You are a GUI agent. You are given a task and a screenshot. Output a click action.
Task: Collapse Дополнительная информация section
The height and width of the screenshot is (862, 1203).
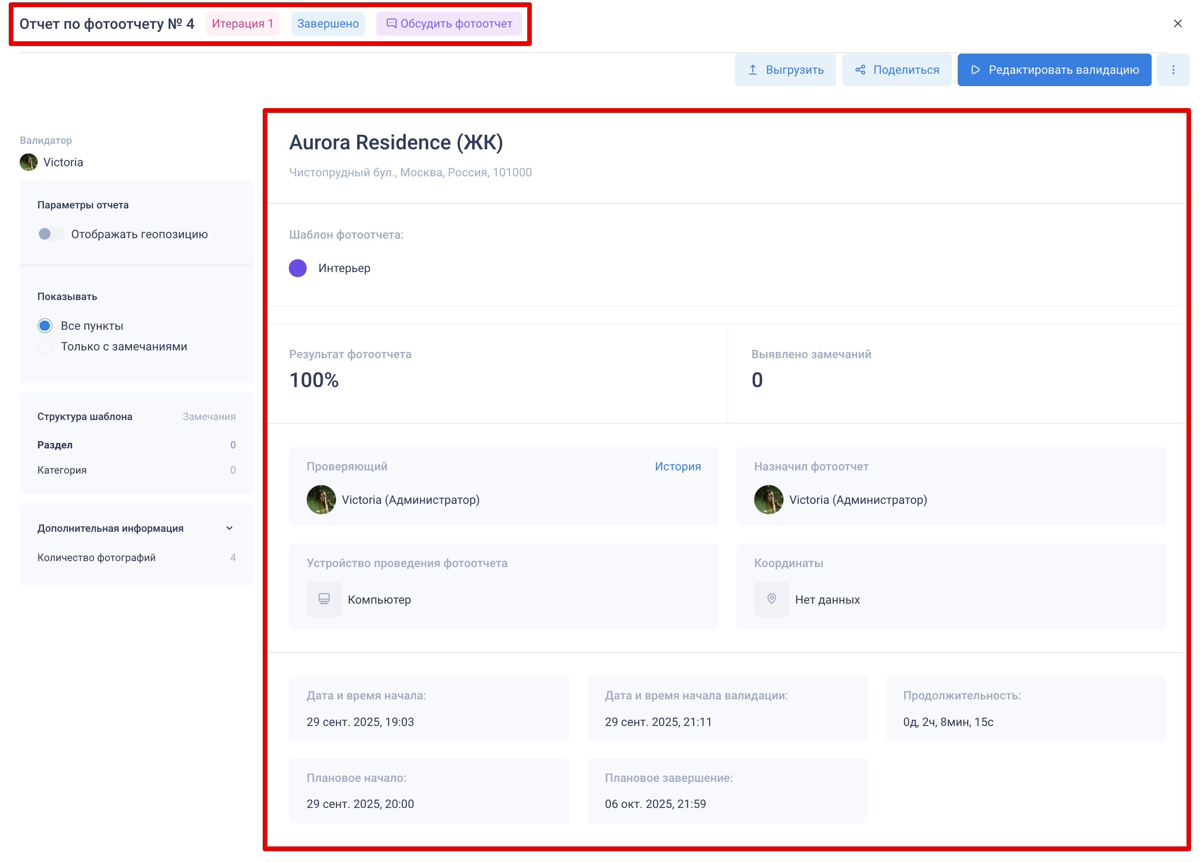pyautogui.click(x=229, y=528)
